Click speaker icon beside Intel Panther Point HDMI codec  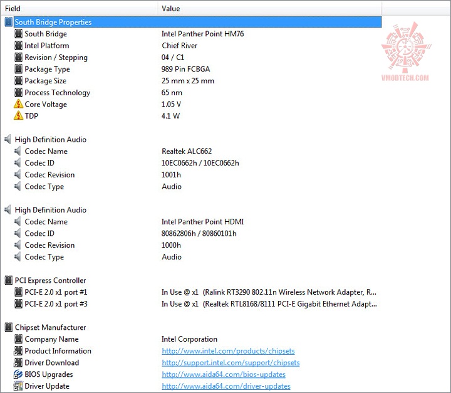[x=18, y=222]
